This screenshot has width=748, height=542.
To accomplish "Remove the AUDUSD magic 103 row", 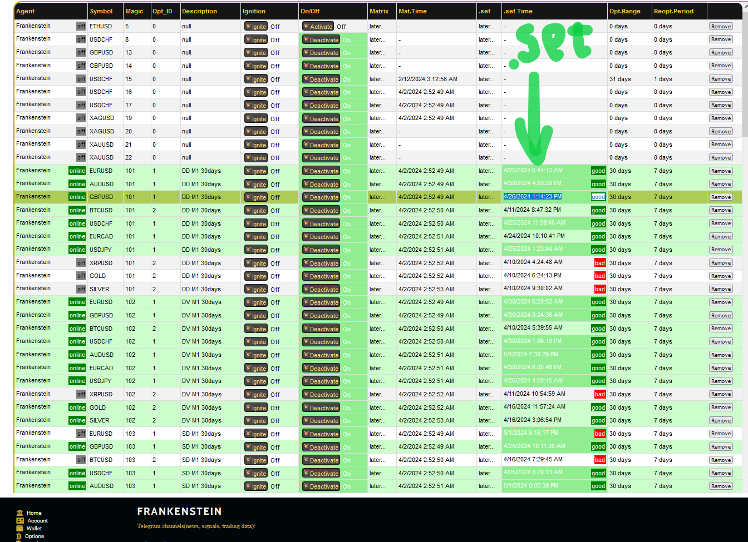I will [x=721, y=486].
